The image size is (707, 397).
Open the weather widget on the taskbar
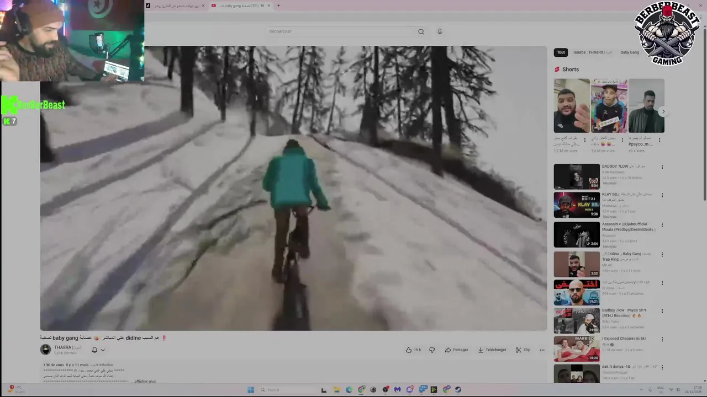pyautogui.click(x=17, y=389)
